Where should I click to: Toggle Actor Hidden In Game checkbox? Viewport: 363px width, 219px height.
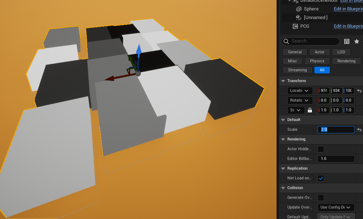point(321,149)
